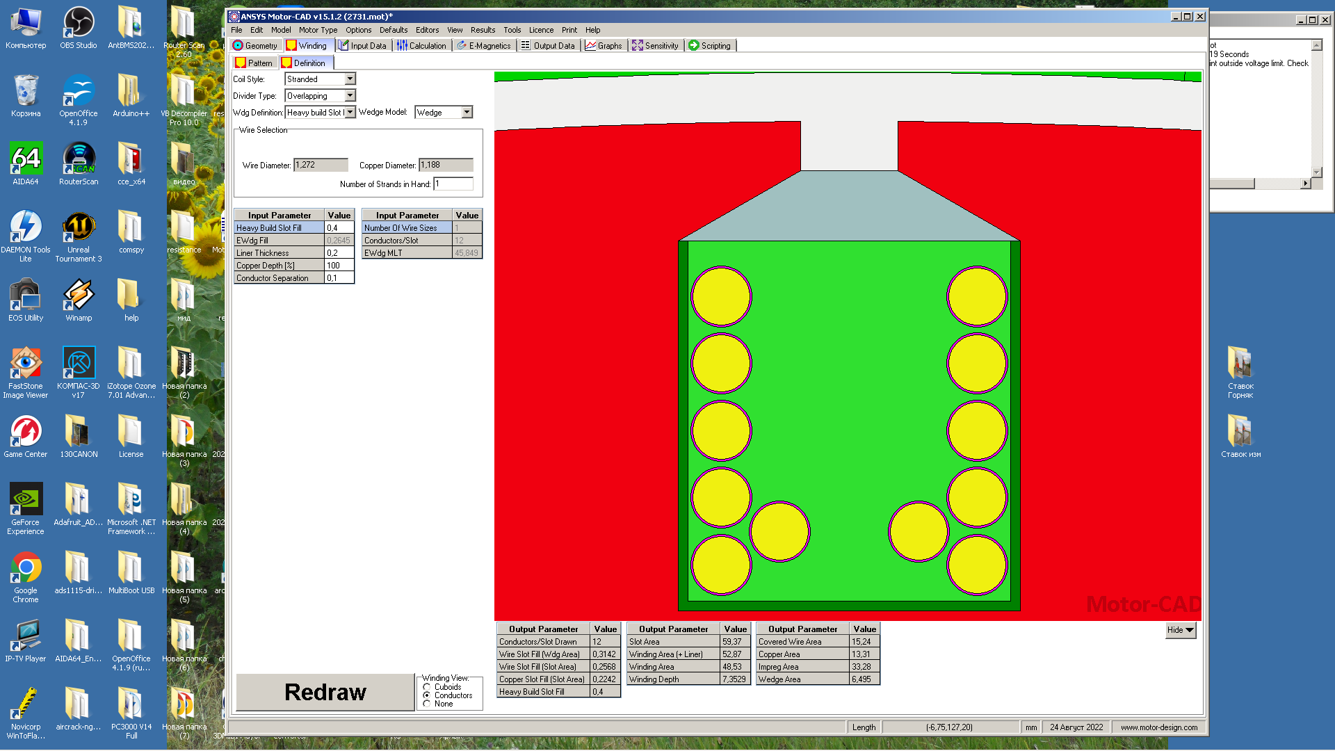Open the FastStone Image Viewer icon
This screenshot has width=1335, height=751.
click(x=26, y=373)
